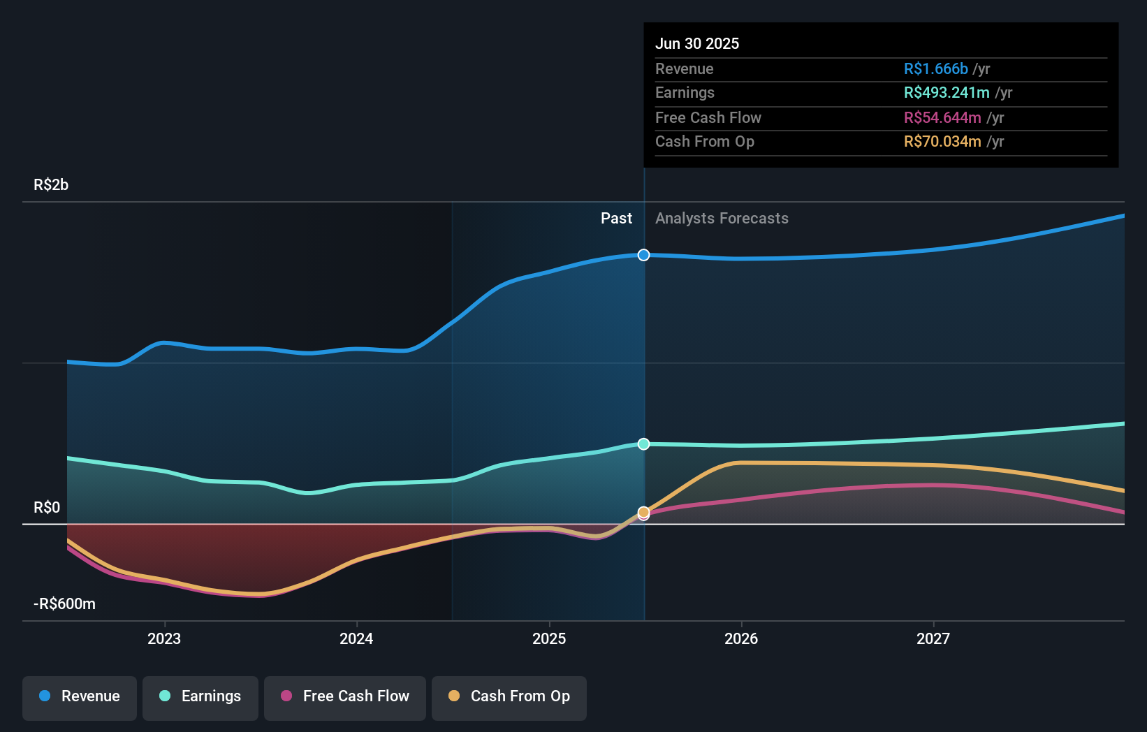Select the Revenue data point marker on chart

(x=643, y=255)
